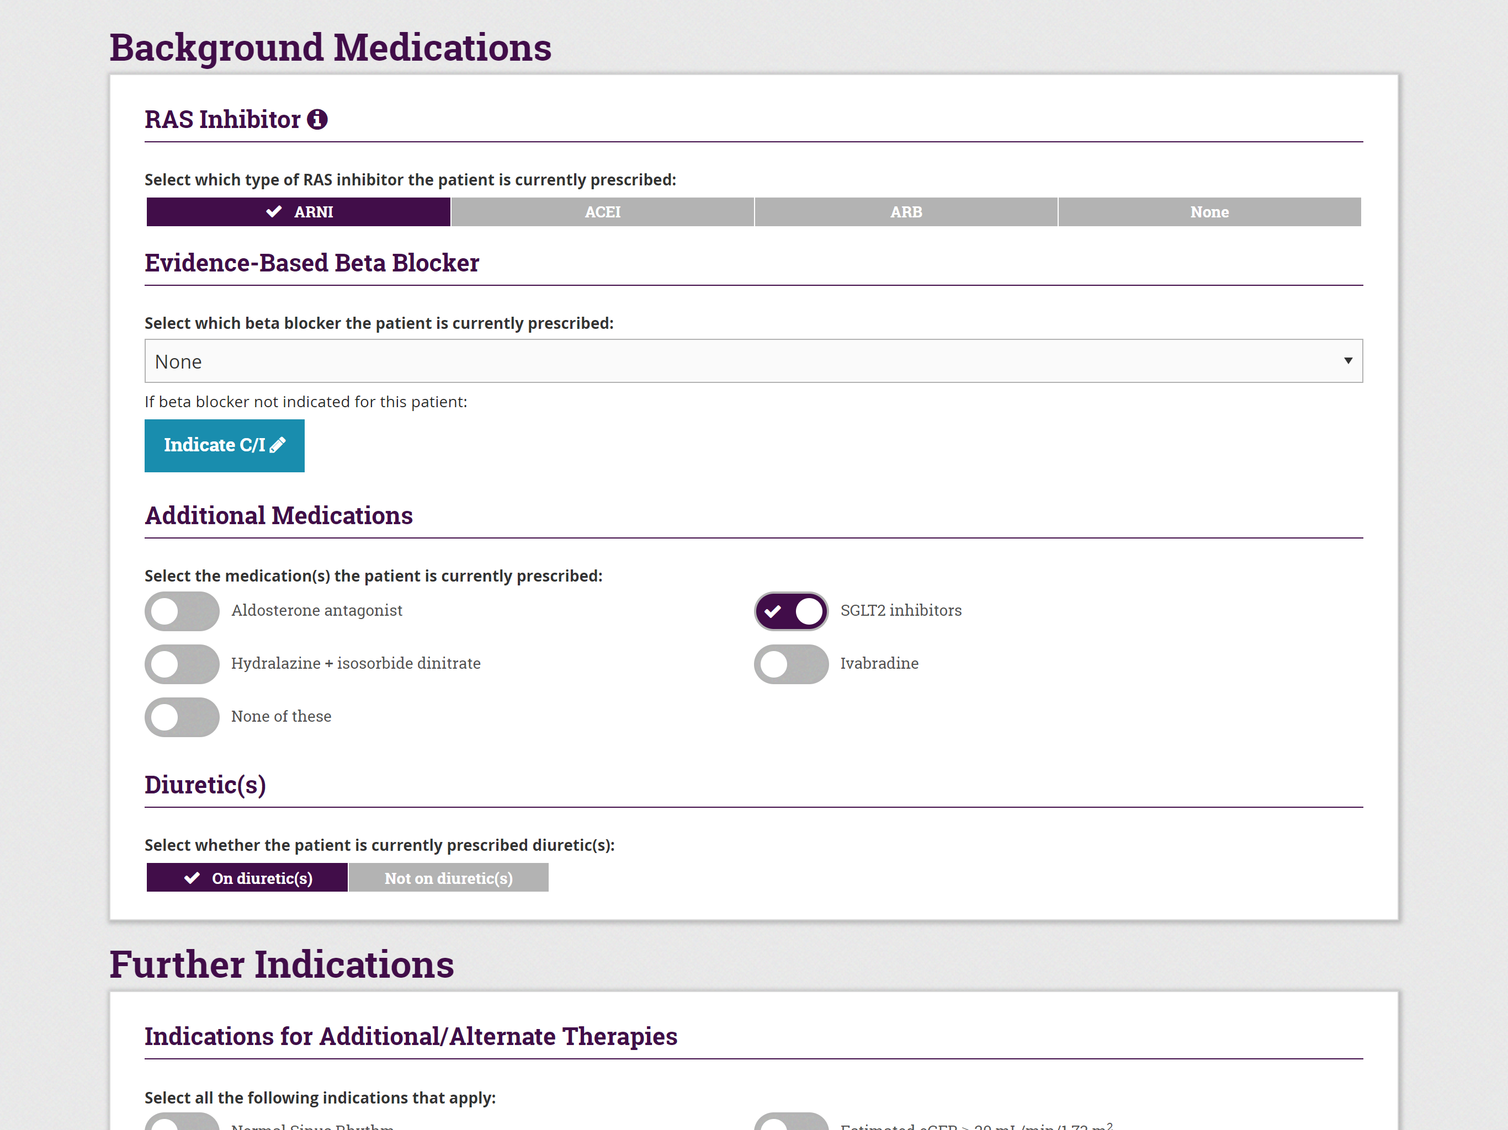This screenshot has width=1508, height=1130.
Task: Click the checkmark icon inside ARNI option
Action: [273, 211]
